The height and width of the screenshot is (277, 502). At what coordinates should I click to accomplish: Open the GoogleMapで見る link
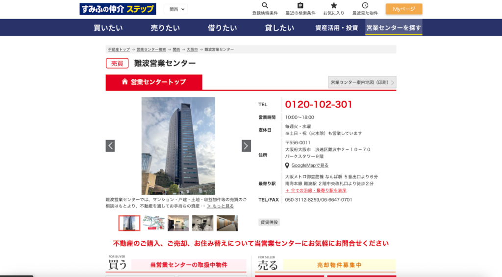click(310, 165)
